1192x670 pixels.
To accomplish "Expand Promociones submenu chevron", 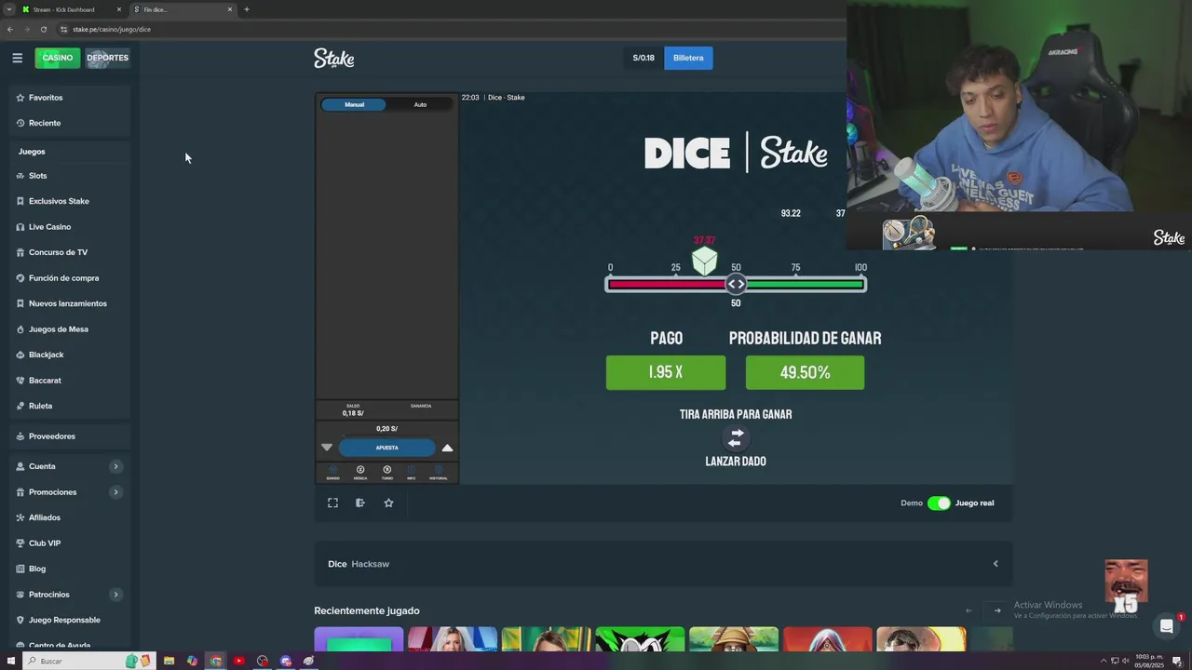I will point(115,492).
